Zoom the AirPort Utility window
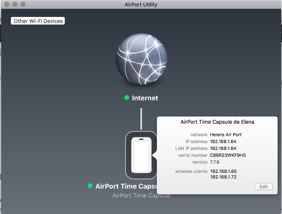Viewport: 282px width, 214px height. [23, 4]
